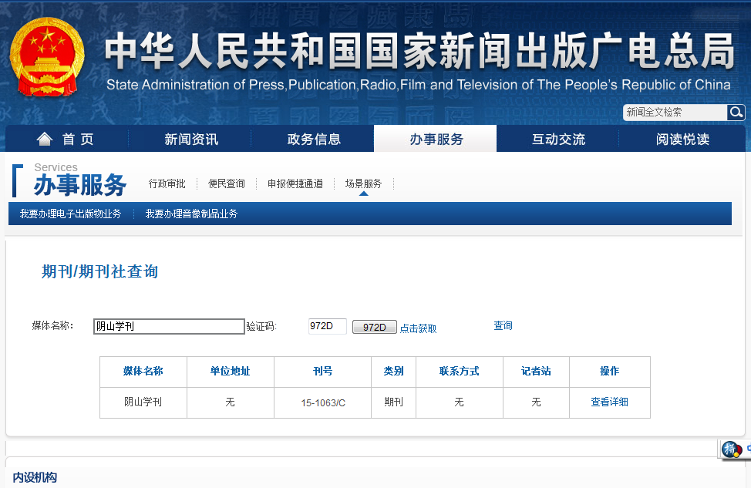Open the 首页 navigation tab
The height and width of the screenshot is (488, 751).
[66, 139]
